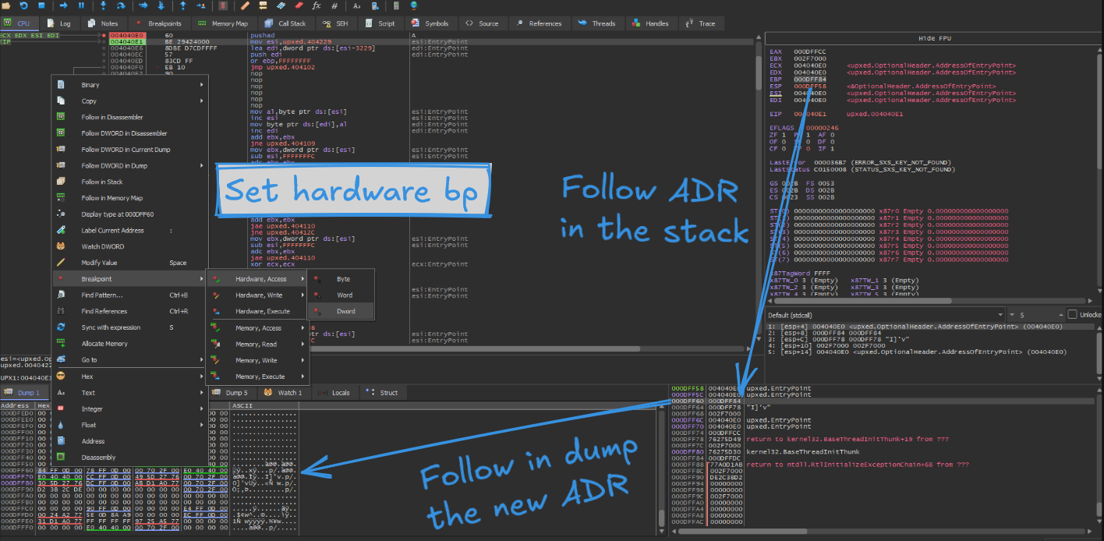Select Dword in the hardware access submenu

(345, 311)
